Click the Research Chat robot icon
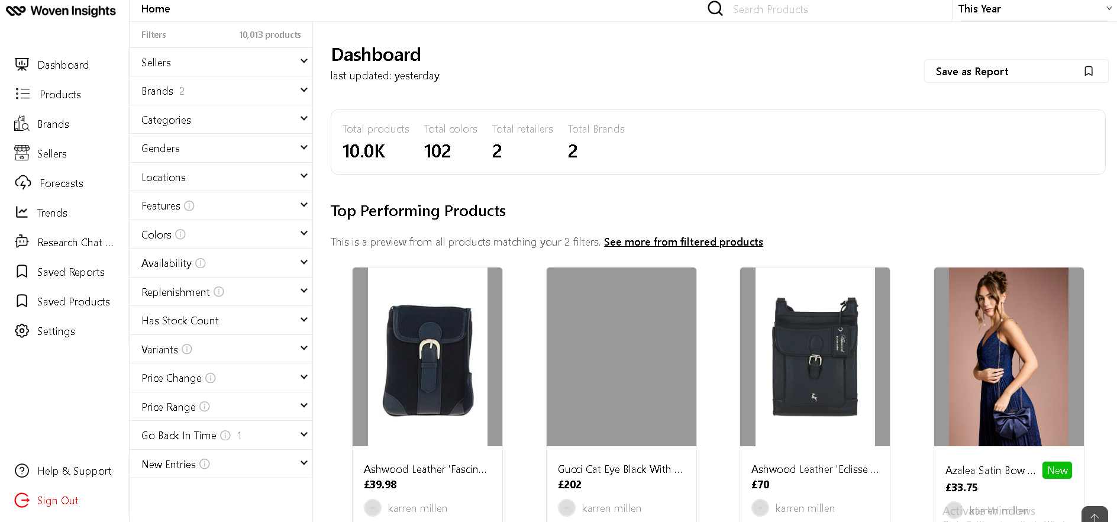Viewport: 1117px width, 522px height. 22,241
